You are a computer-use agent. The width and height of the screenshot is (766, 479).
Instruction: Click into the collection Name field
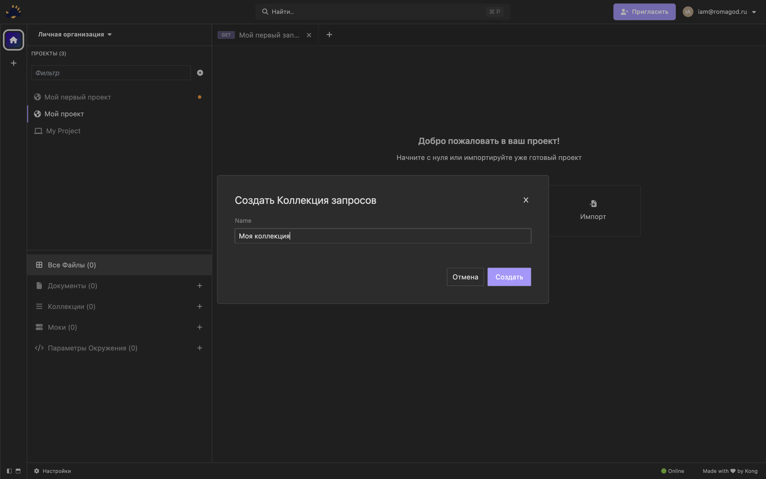click(x=382, y=236)
